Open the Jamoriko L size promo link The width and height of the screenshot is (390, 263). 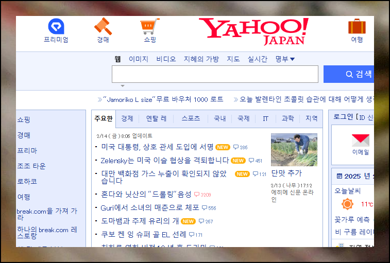[x=163, y=99]
